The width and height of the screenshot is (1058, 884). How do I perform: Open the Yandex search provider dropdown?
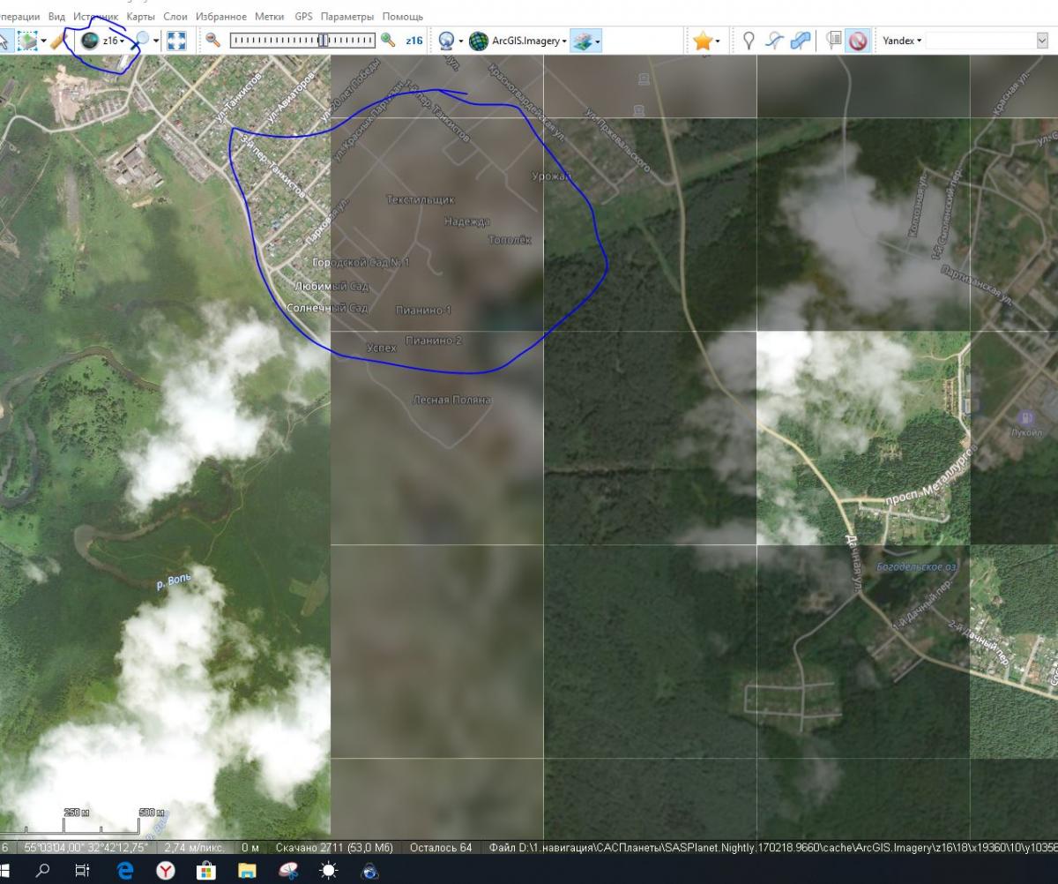(902, 41)
